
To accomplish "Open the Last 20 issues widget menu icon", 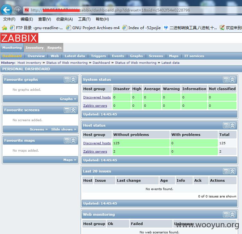I will 226,171.
